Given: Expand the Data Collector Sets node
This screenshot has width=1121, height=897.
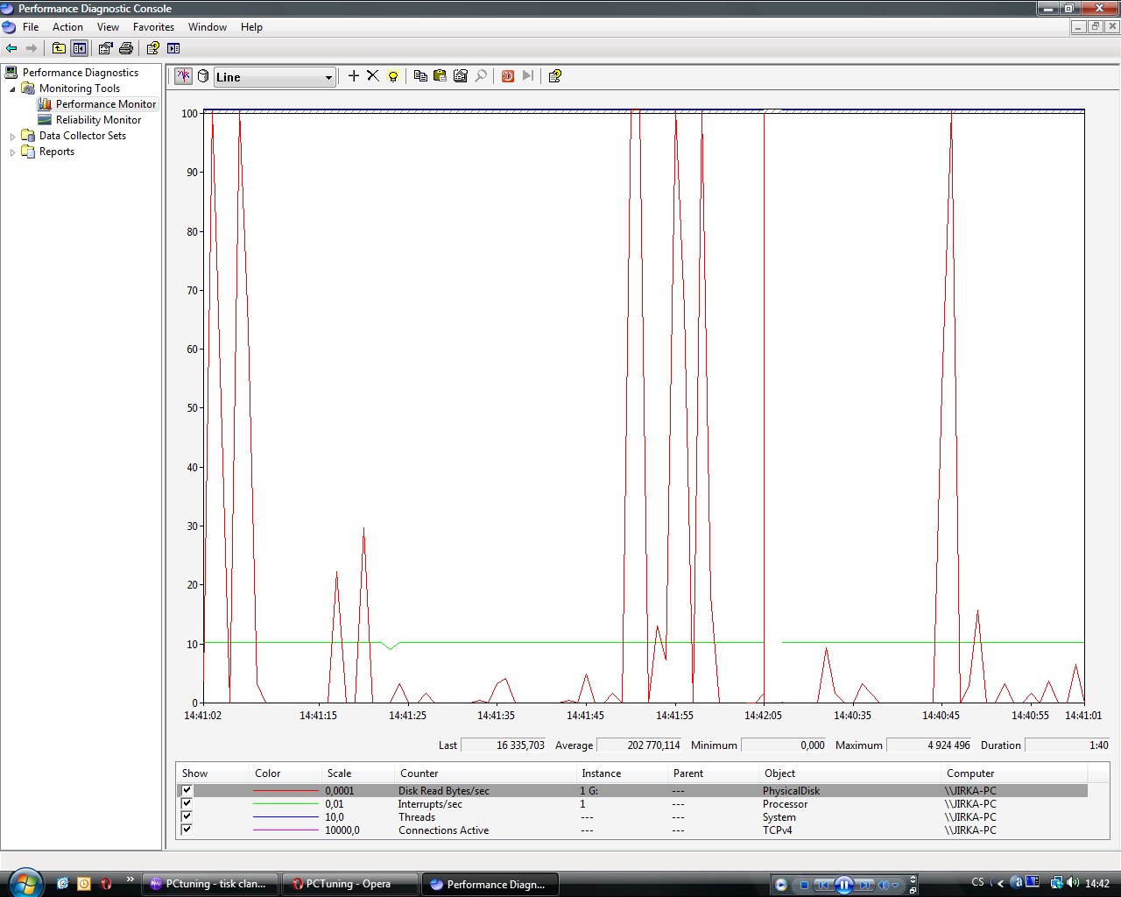Looking at the screenshot, I should (12, 136).
